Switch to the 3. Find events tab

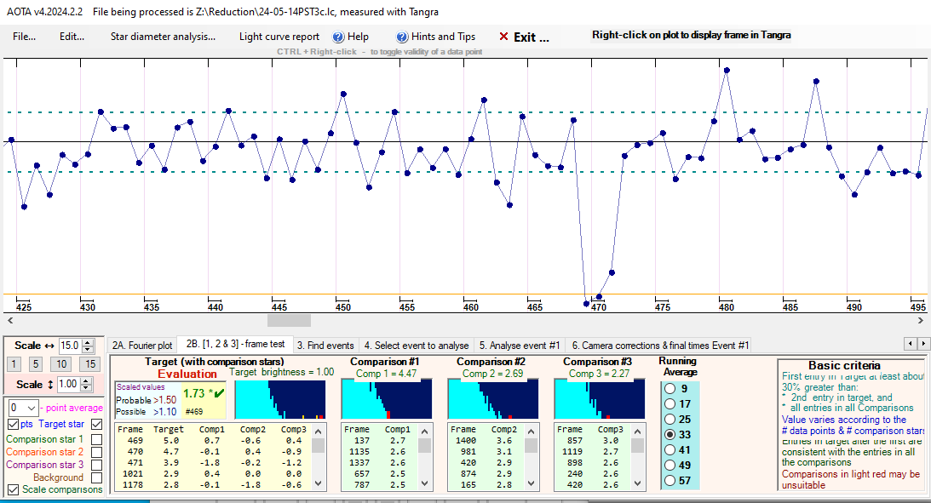click(325, 346)
